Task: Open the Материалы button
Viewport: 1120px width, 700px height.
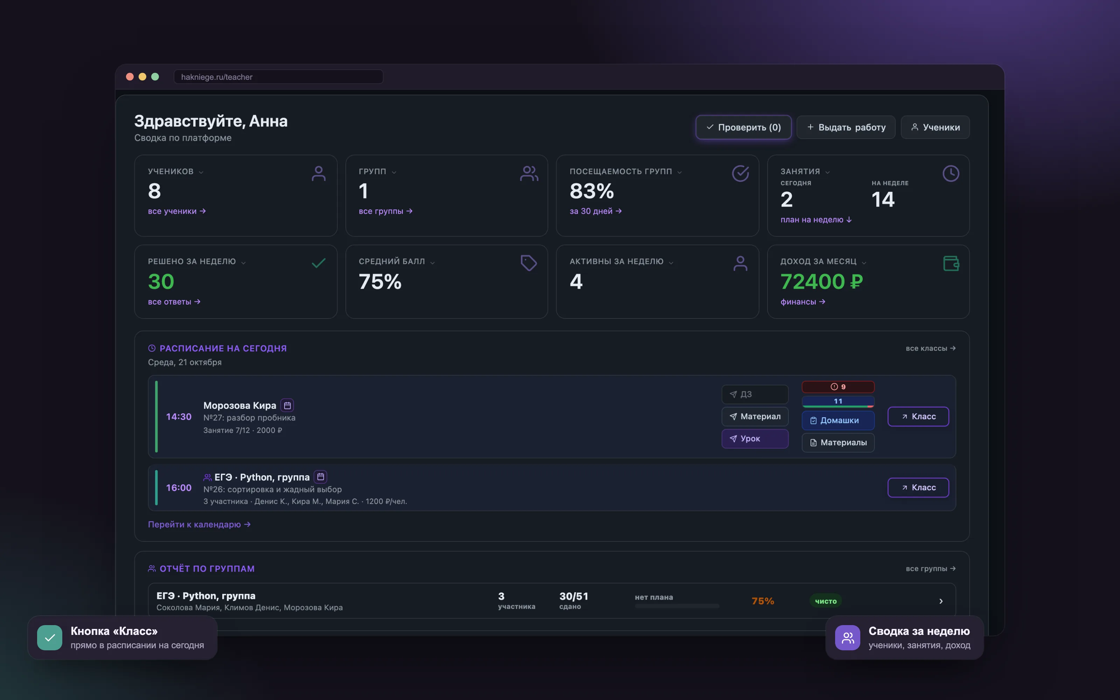Action: 838,443
